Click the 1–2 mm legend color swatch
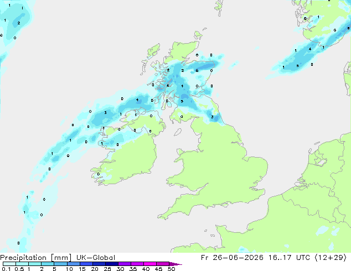Screen dimensions: 351x271 coord(35,264)
